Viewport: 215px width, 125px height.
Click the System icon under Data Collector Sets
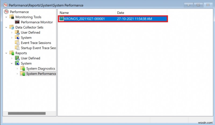click(x=17, y=38)
